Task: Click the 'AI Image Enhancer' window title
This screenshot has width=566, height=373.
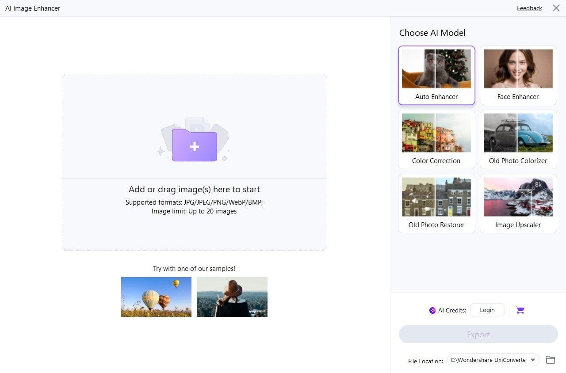Action: (x=33, y=8)
